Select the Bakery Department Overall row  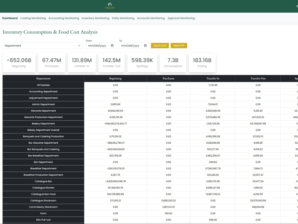click(43, 130)
